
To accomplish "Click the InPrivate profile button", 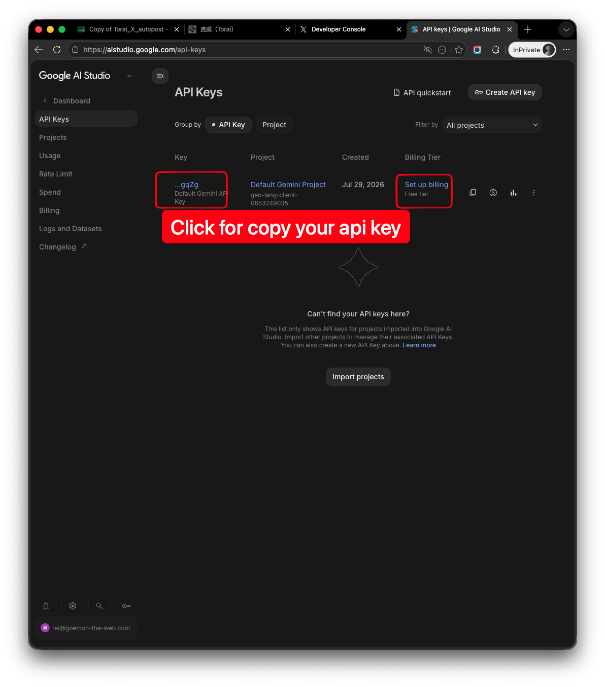I will coord(532,50).
